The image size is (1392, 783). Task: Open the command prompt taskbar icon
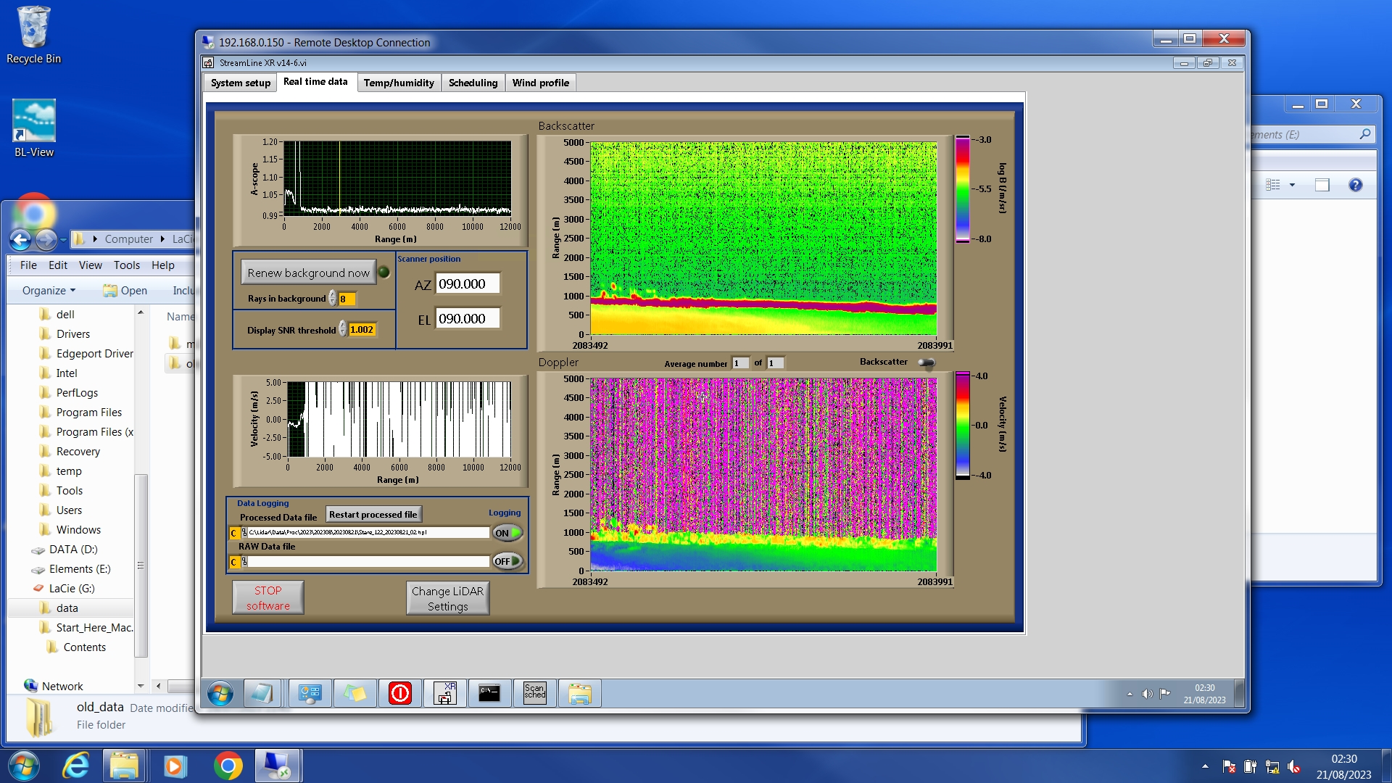tap(489, 694)
